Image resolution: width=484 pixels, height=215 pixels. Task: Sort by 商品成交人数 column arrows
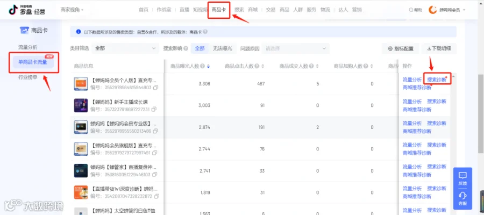point(317,66)
